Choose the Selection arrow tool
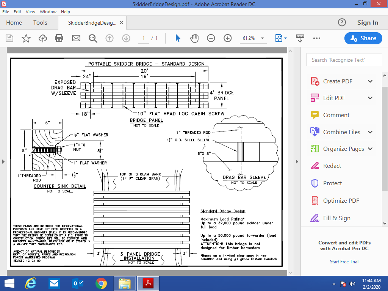Screen dimensions: 388x291 [178, 38]
